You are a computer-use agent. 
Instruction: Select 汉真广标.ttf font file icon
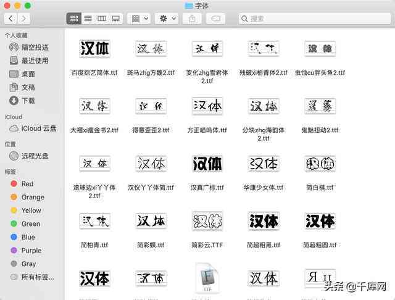coord(207,164)
